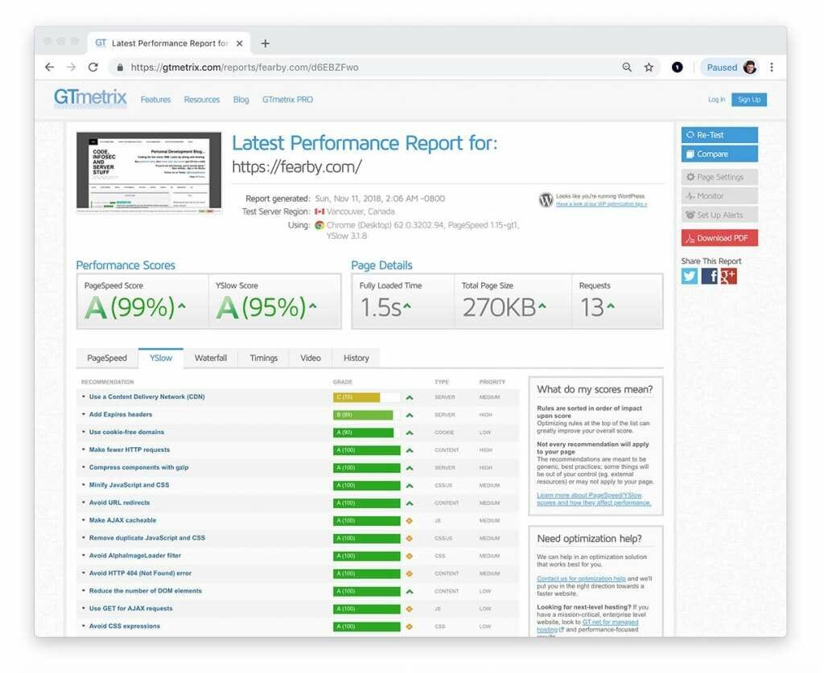The width and height of the screenshot is (824, 673).
Task: Go back using the browser arrow
Action: pyautogui.click(x=50, y=68)
